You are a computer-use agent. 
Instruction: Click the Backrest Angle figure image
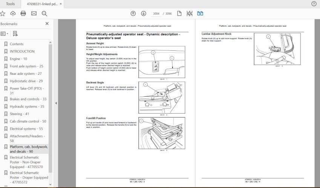coord(162,97)
